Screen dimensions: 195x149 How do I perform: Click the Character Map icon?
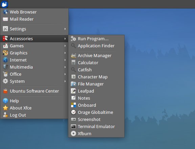73,77
